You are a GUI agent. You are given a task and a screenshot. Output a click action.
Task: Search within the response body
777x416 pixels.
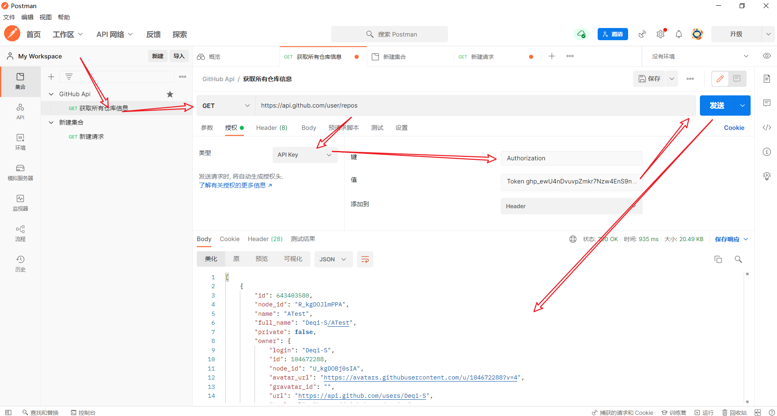coord(738,259)
